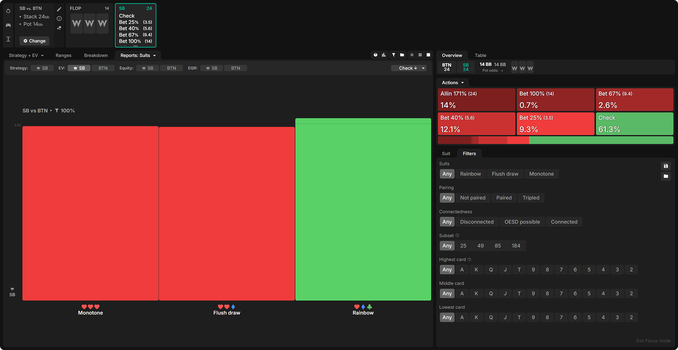Open the Check sort dropdown

tap(408, 68)
